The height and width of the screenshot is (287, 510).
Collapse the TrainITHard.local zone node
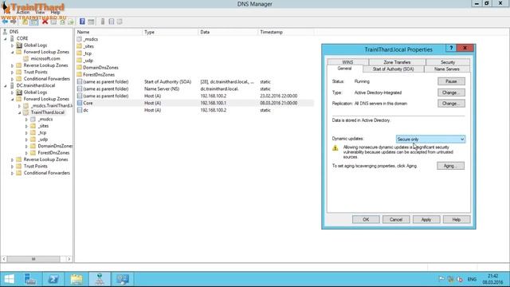pyautogui.click(x=19, y=112)
